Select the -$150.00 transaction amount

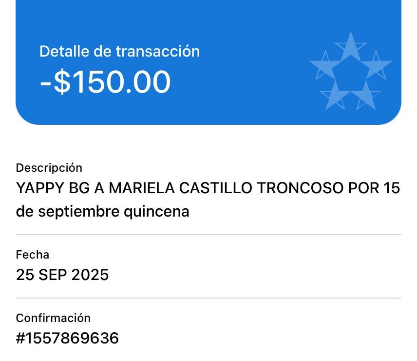(x=105, y=81)
